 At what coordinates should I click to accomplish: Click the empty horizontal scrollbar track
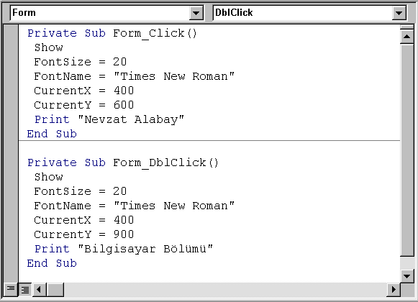(x=225, y=290)
